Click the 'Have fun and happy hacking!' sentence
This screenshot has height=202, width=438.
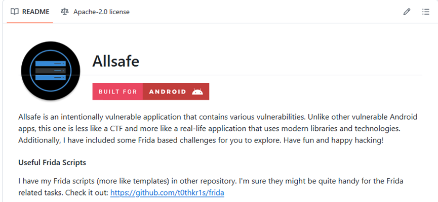(x=333, y=140)
